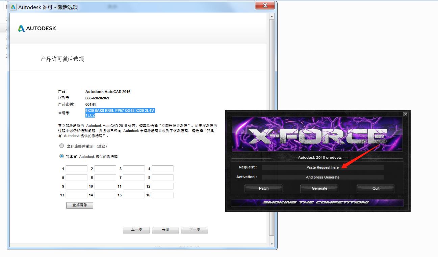
Task: Click the Autodesk icon in the title bar
Action: coord(13,7)
